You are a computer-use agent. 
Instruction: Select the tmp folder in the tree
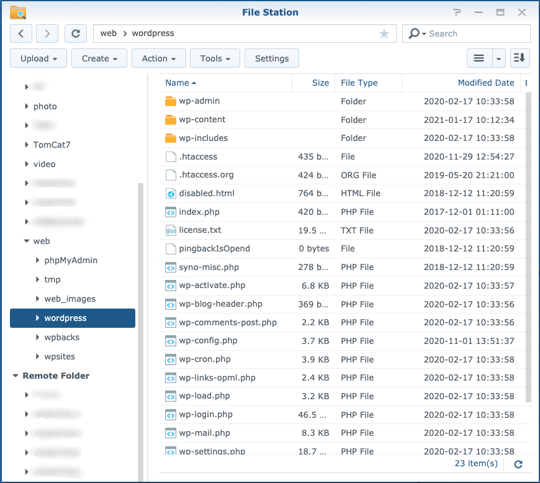(52, 279)
